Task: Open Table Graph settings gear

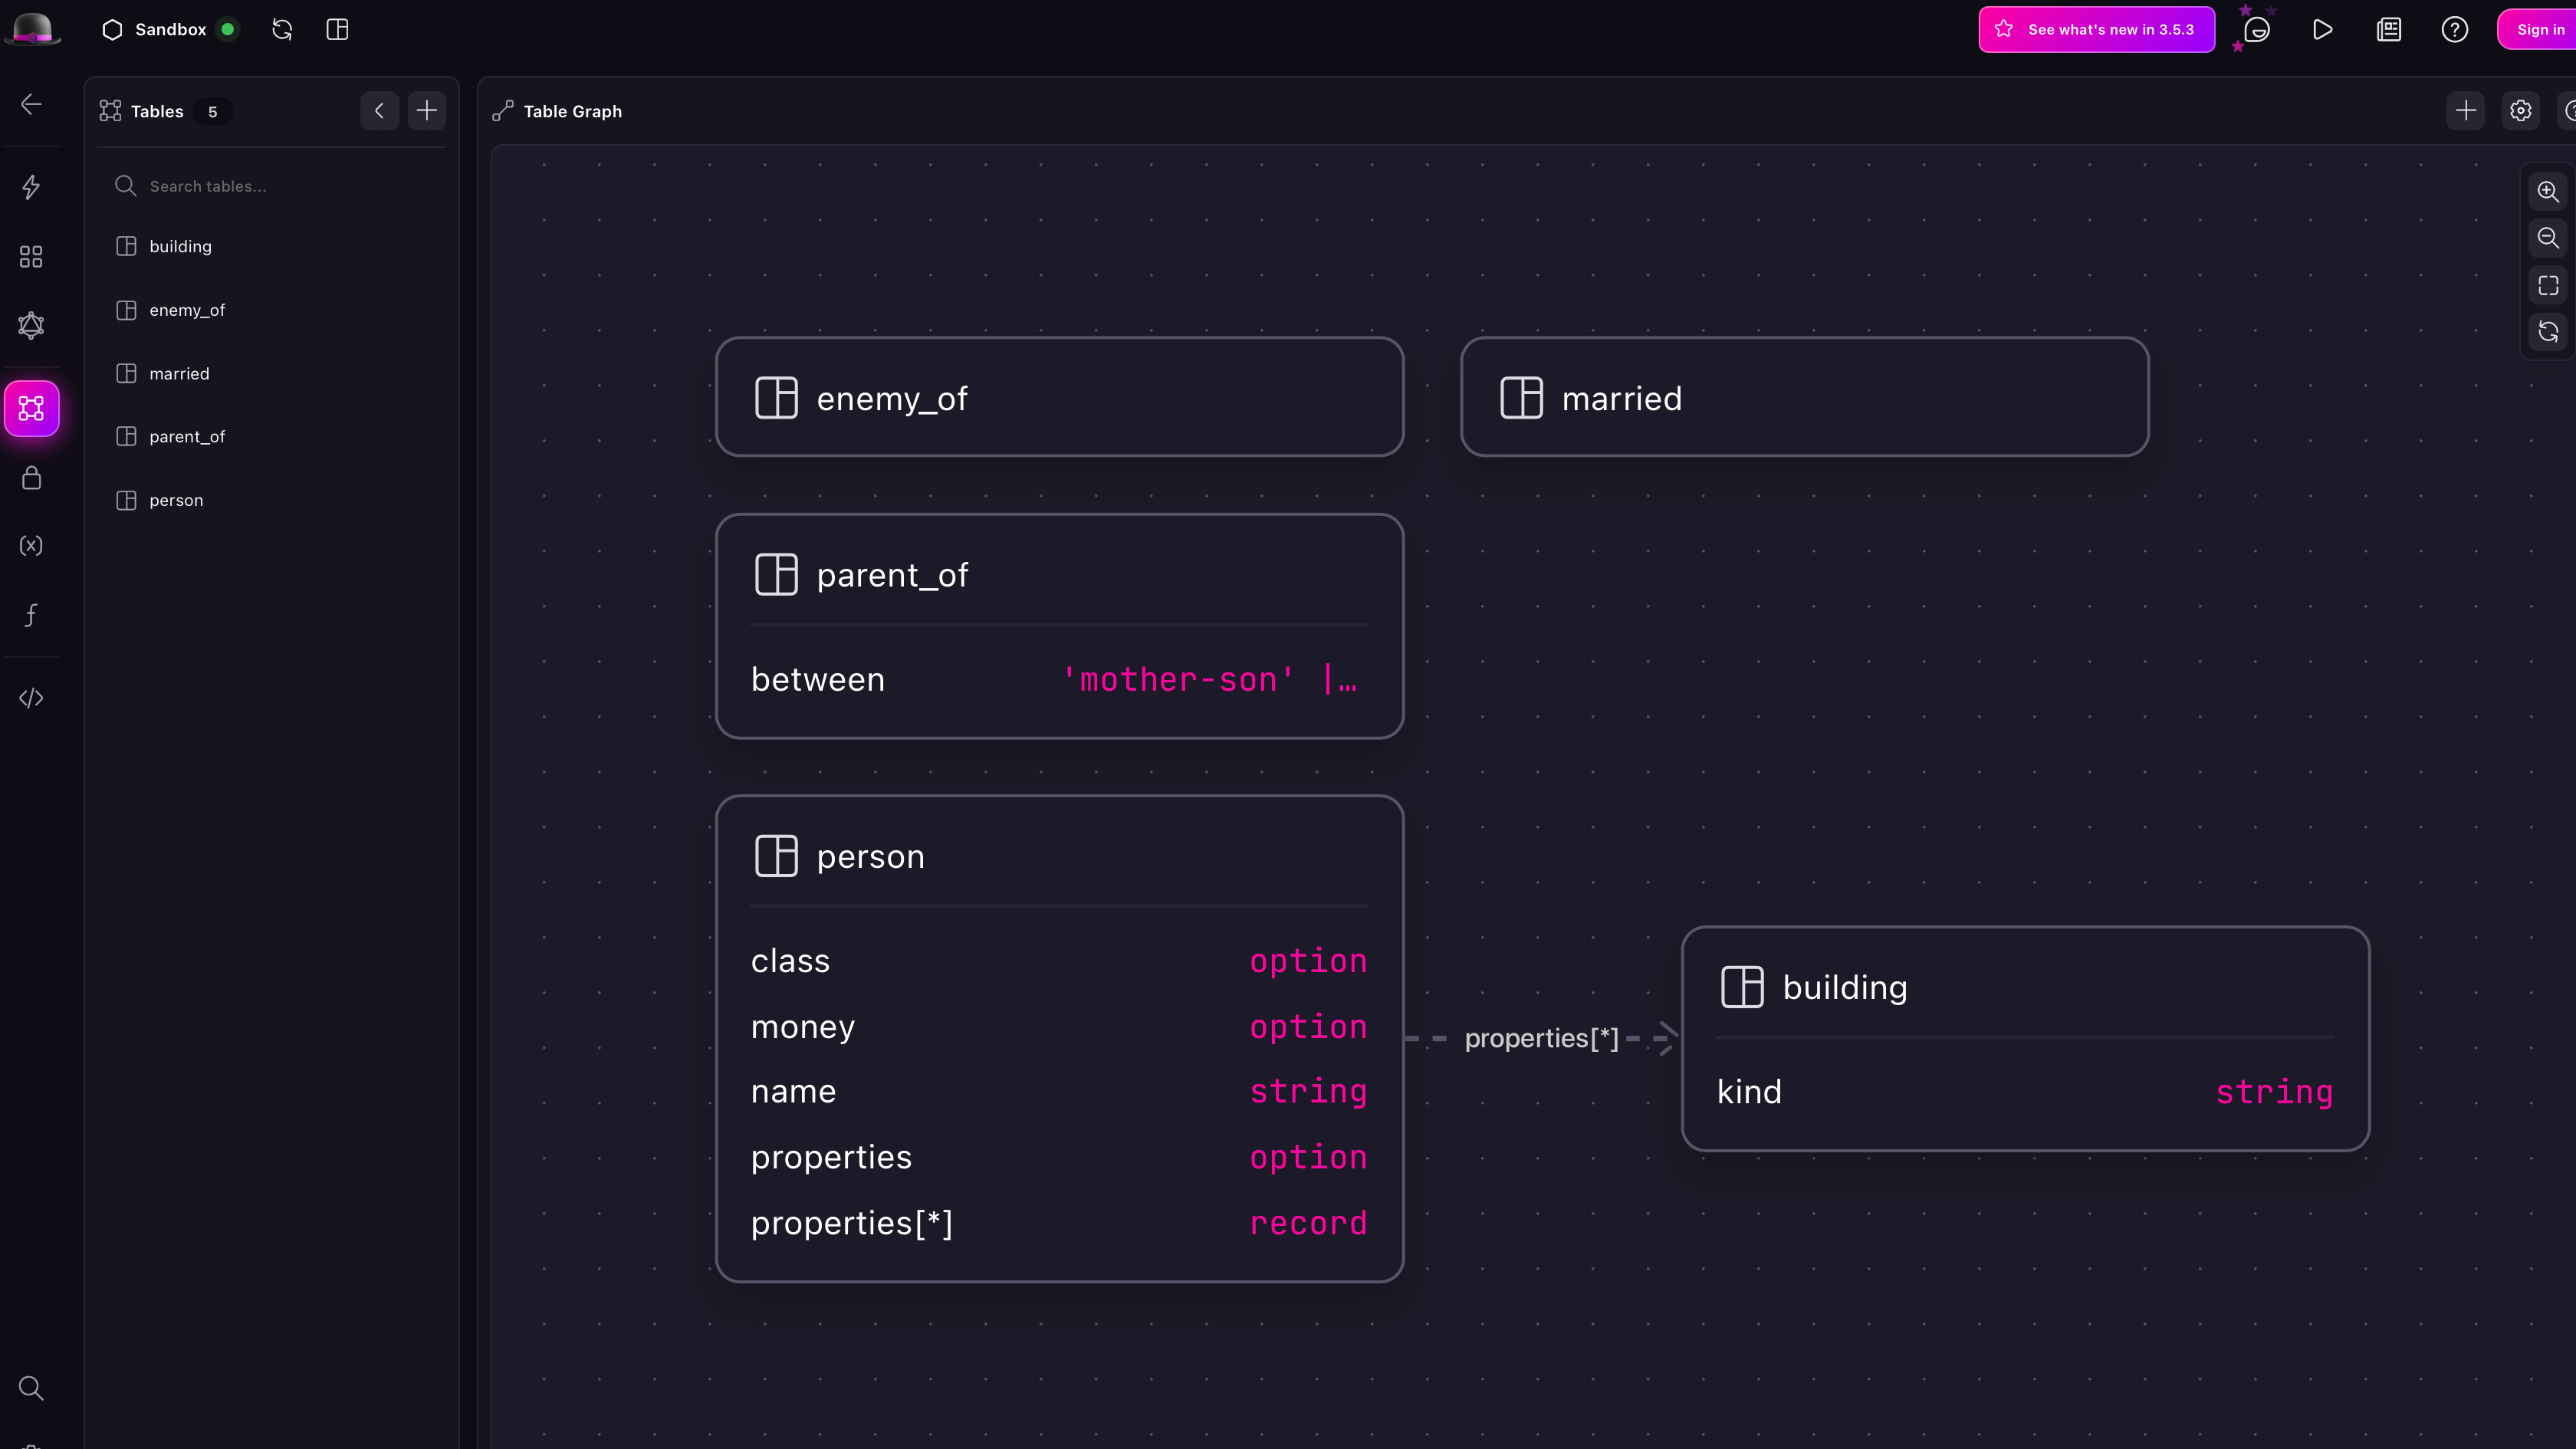Action: [x=2521, y=111]
